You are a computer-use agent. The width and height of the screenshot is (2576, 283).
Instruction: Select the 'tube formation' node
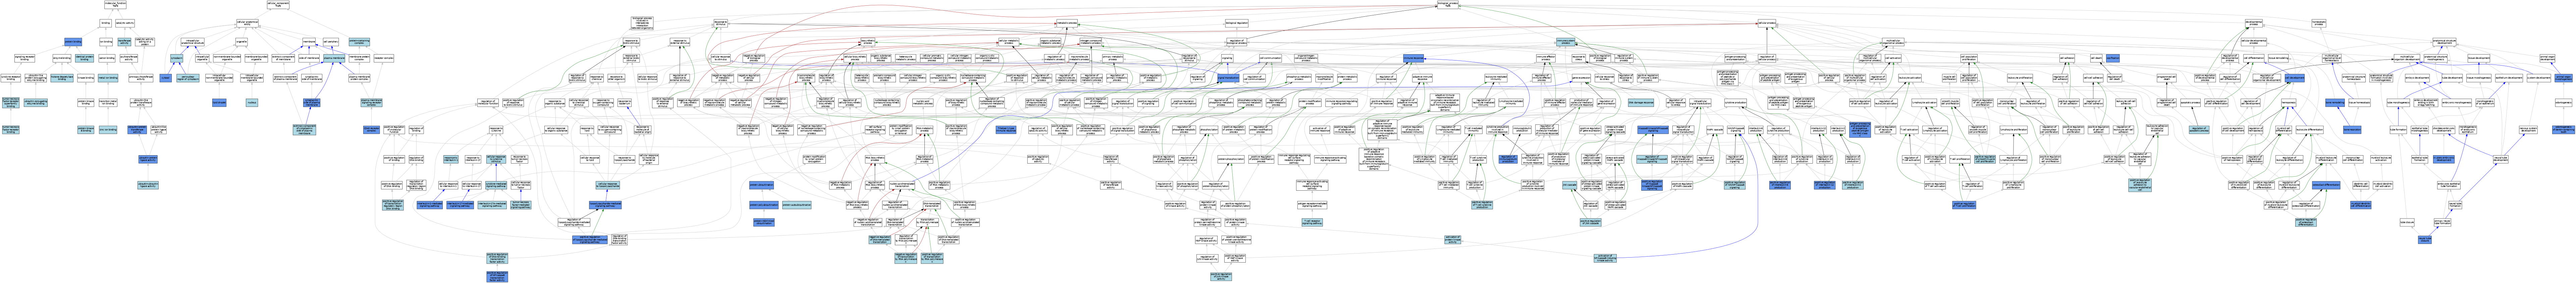2399,129
